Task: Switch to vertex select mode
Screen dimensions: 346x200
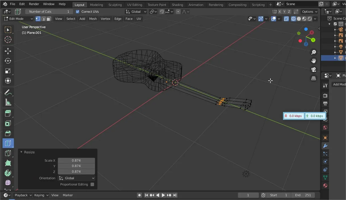Action: click(x=38, y=19)
